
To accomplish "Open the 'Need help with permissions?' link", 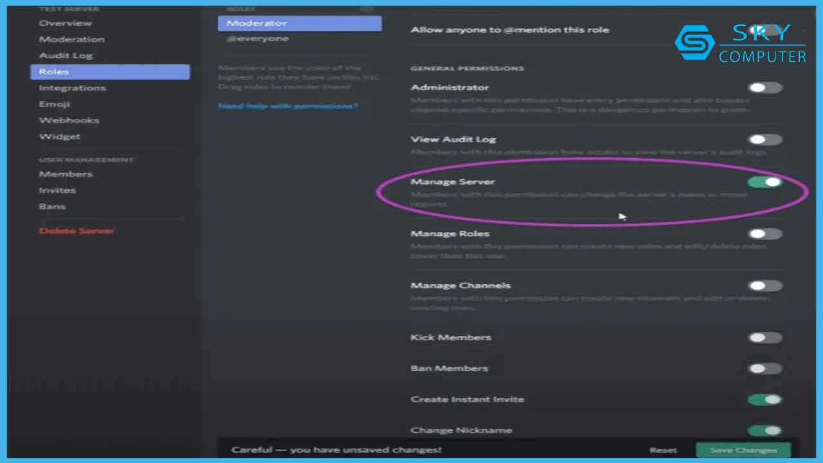I will pyautogui.click(x=288, y=105).
